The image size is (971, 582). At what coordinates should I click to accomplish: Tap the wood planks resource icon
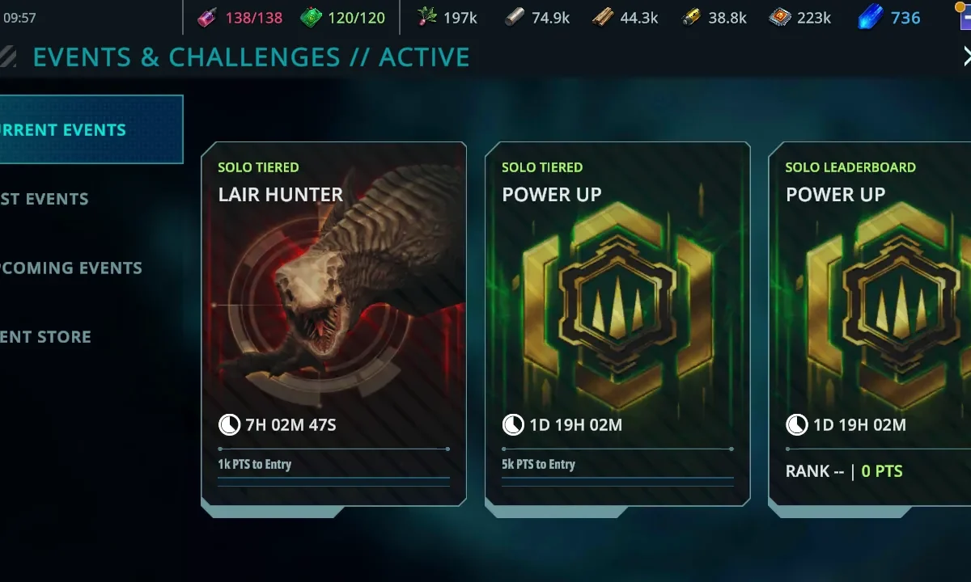pos(603,17)
